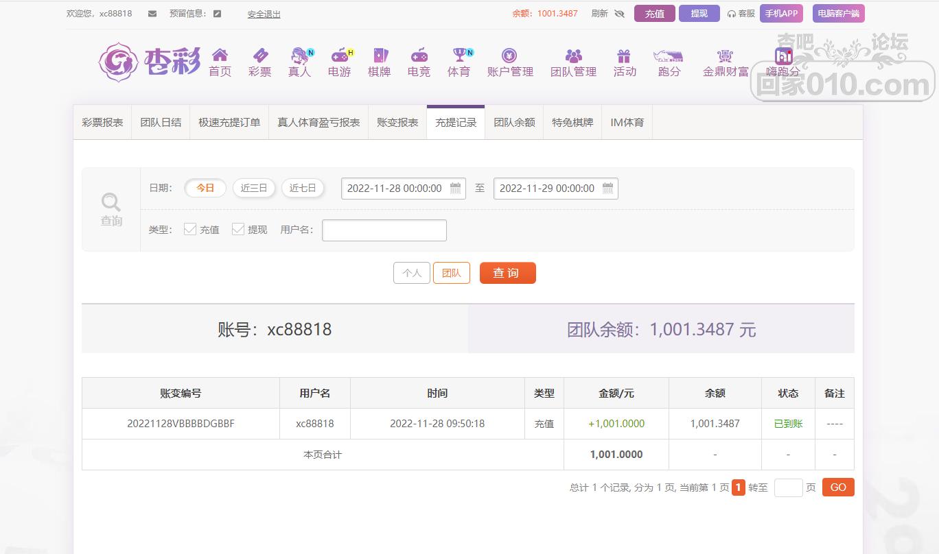This screenshot has height=554, width=939.
Task: Open the 账户管理 account icon
Action: pos(509,56)
